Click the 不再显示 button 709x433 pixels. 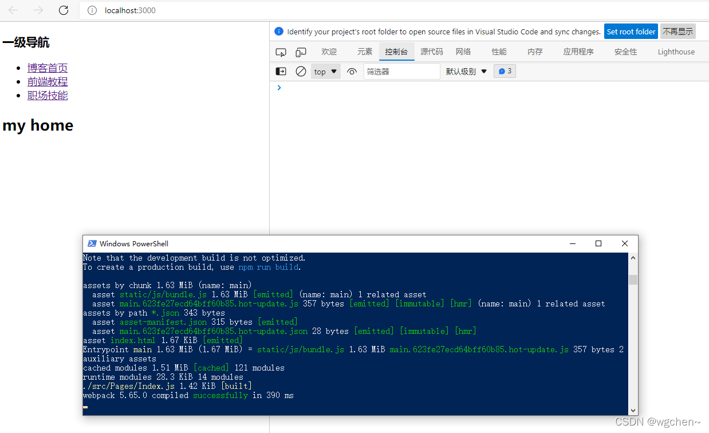tap(678, 32)
